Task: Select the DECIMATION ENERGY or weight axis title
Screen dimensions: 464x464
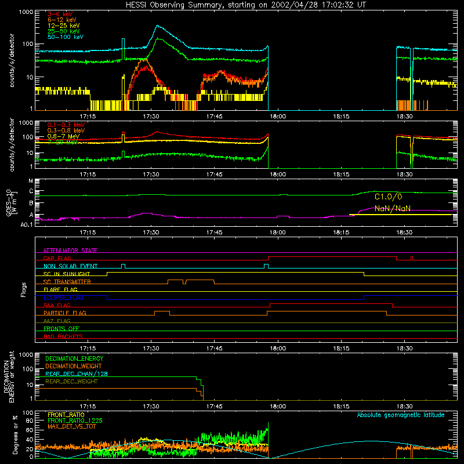Action: tap(9, 376)
